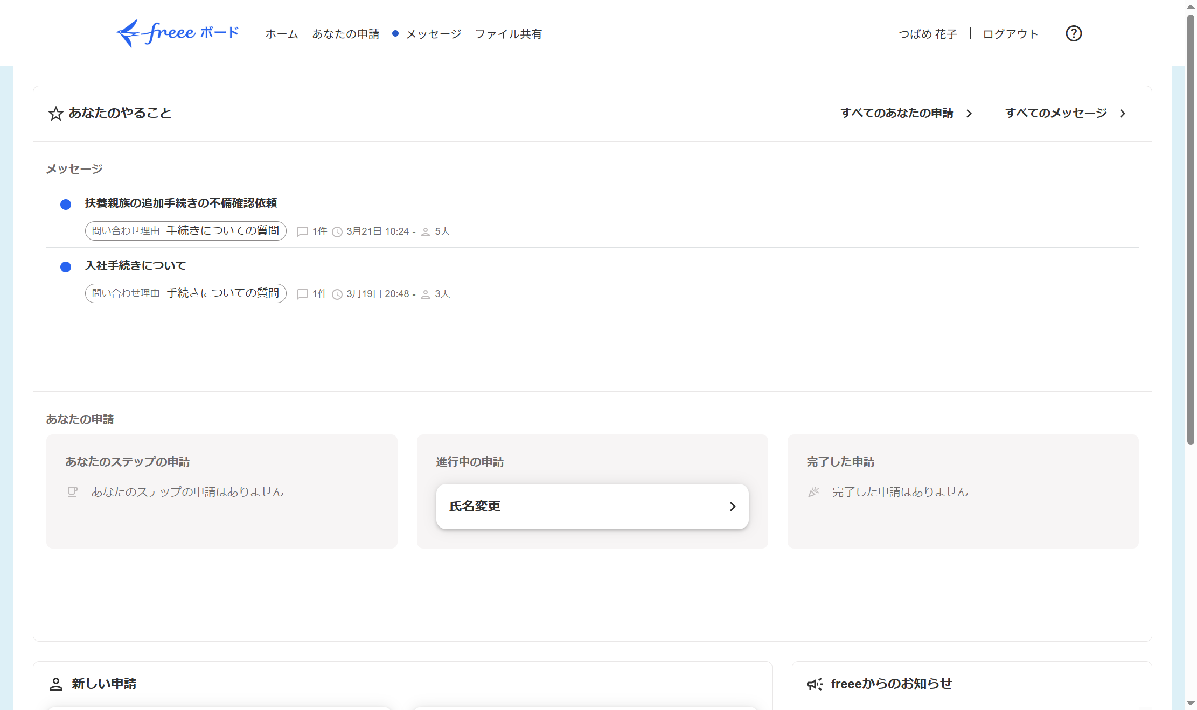
Task: Click the star icon beside あなたのやること
Action: point(55,114)
